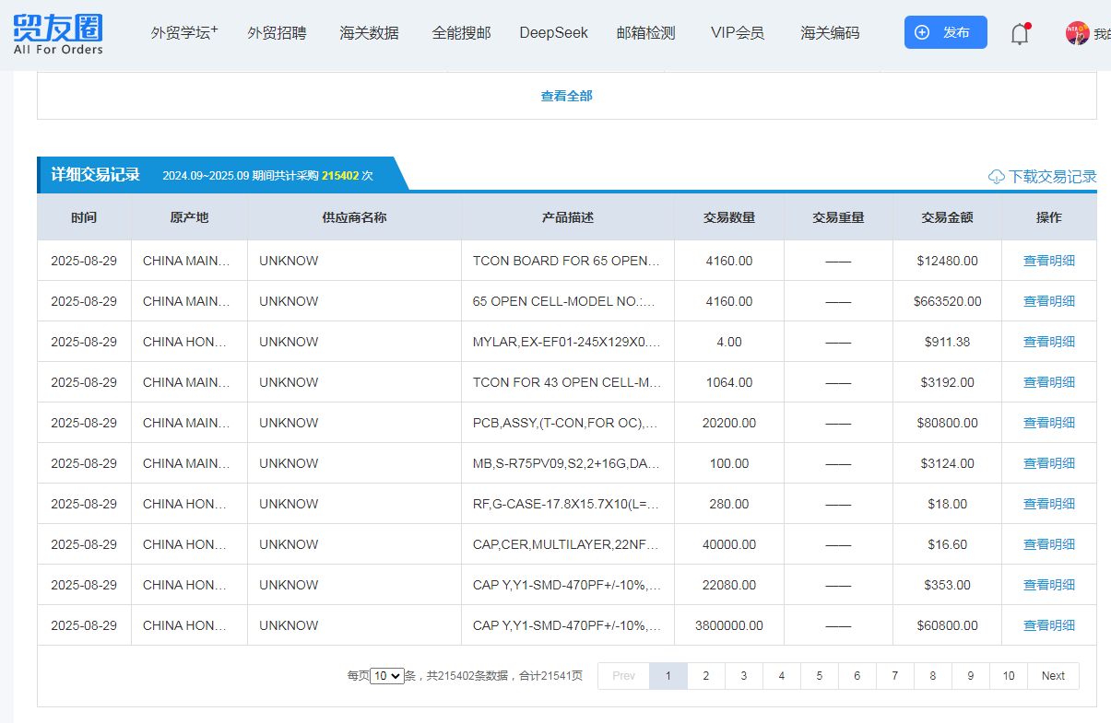Jump to page 10 in pagination
Viewport: 1111px width, 723px height.
click(1008, 676)
